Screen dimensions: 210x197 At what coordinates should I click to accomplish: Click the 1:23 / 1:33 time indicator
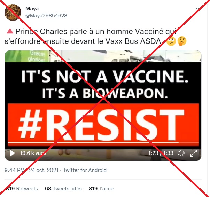[161, 153]
